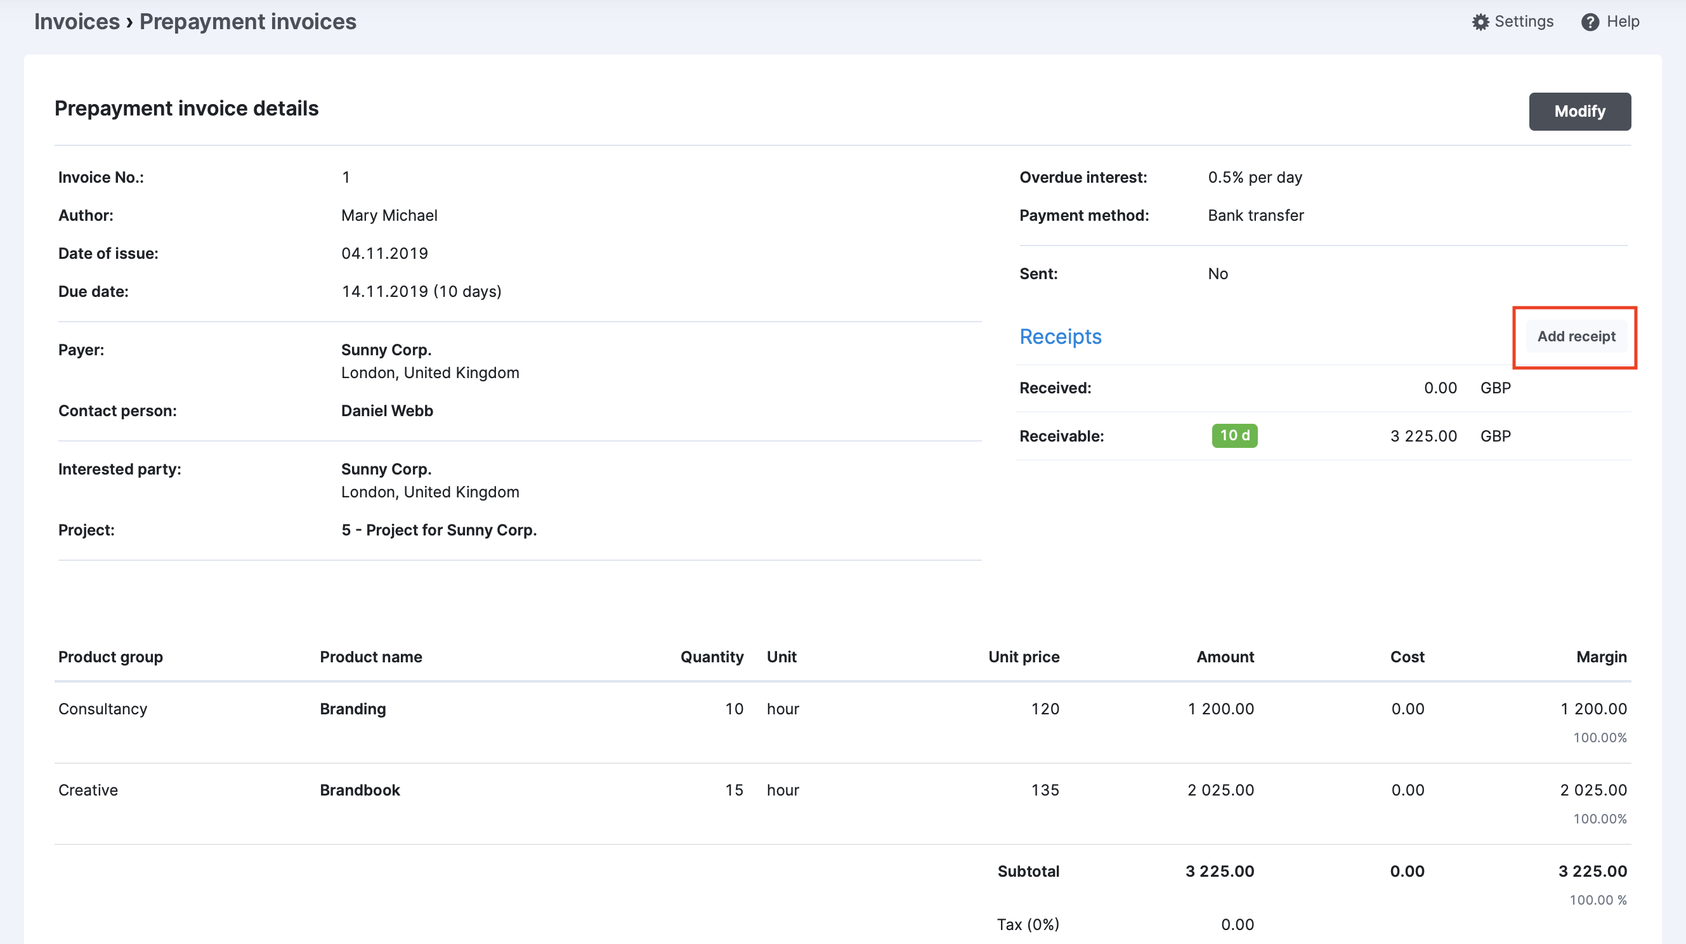1686x944 pixels.
Task: Select the Branding product name
Action: (x=353, y=709)
